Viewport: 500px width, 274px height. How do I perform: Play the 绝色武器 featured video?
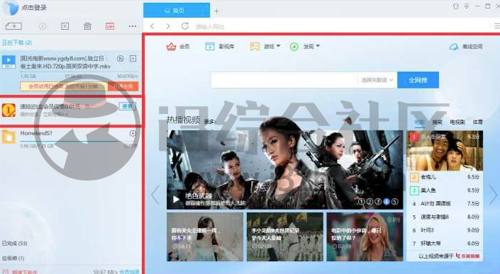176,200
